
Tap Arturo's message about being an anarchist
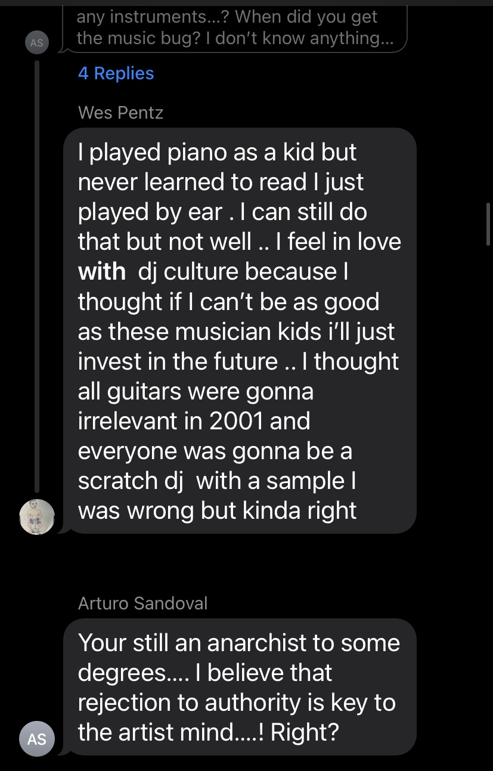click(x=239, y=687)
